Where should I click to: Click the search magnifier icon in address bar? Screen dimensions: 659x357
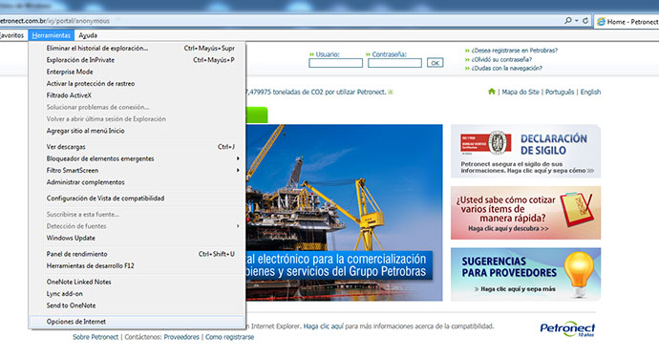568,20
